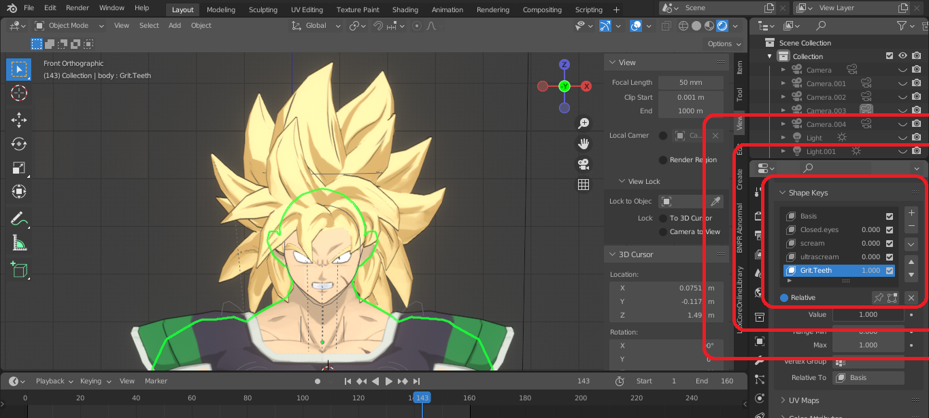Select the Measure tool
The height and width of the screenshot is (418, 929).
[x=19, y=243]
